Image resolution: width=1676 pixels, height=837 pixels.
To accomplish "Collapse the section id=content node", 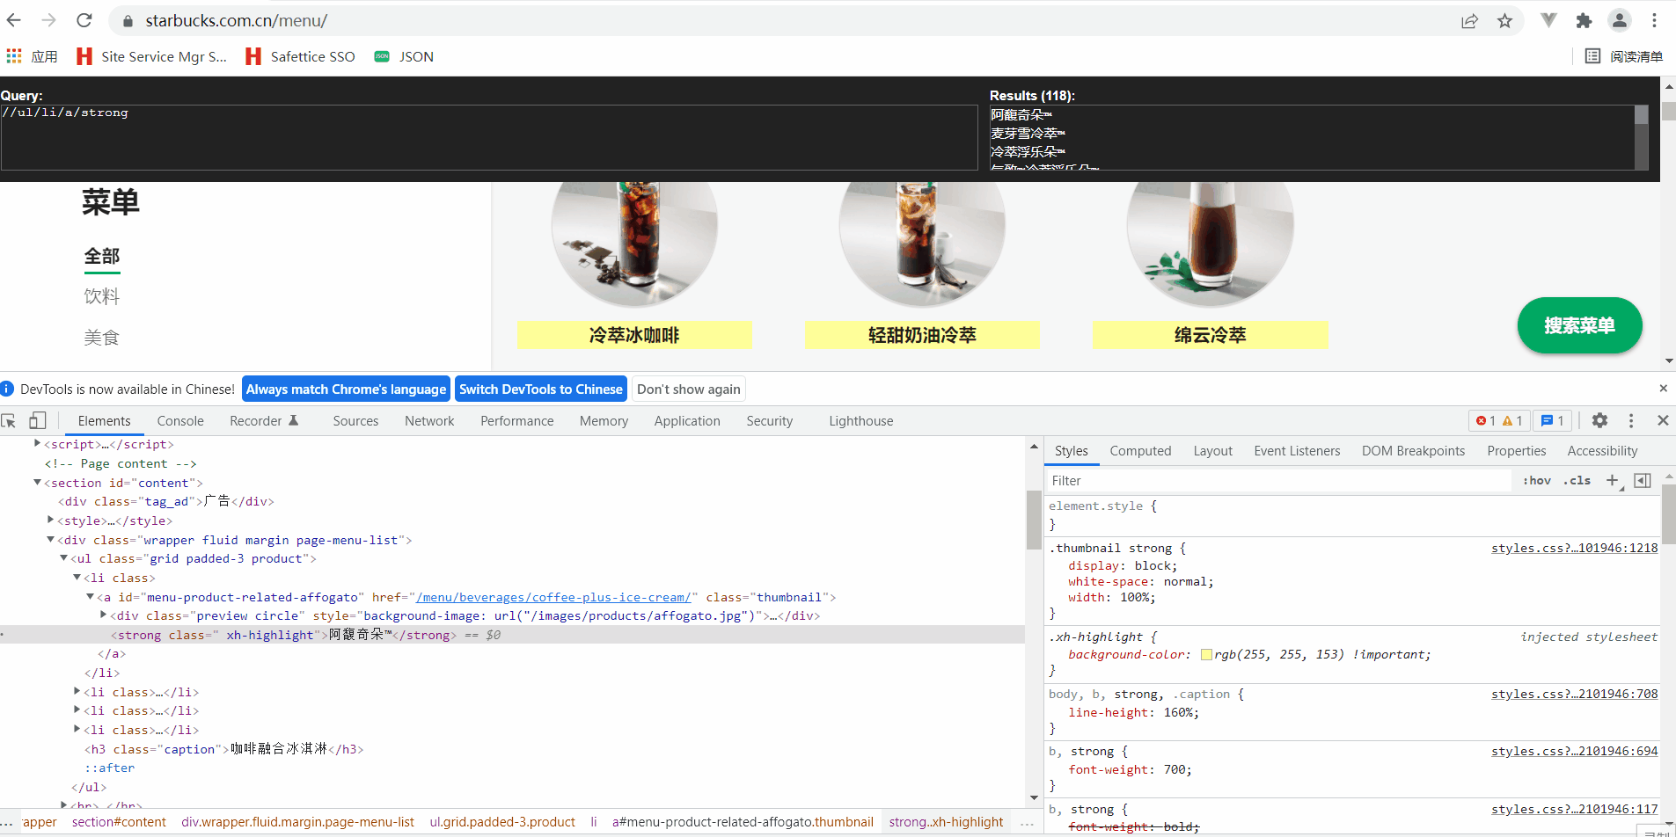I will click(x=37, y=483).
